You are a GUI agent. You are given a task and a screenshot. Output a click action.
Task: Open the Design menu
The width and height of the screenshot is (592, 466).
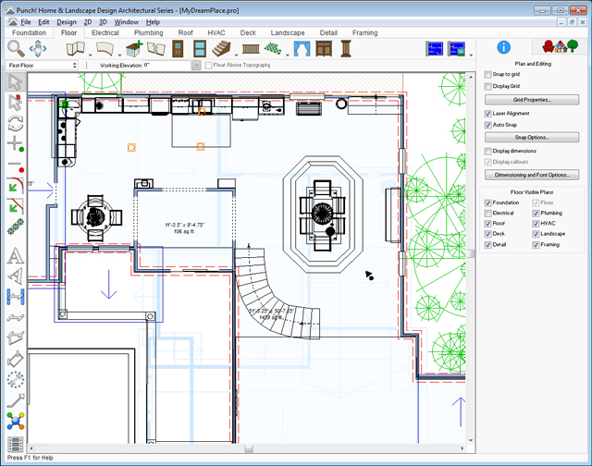coord(66,20)
